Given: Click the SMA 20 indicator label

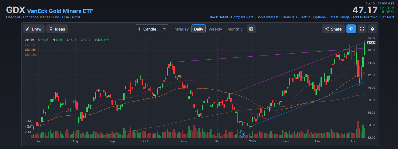Looking at the screenshot, I should pyautogui.click(x=30, y=45).
